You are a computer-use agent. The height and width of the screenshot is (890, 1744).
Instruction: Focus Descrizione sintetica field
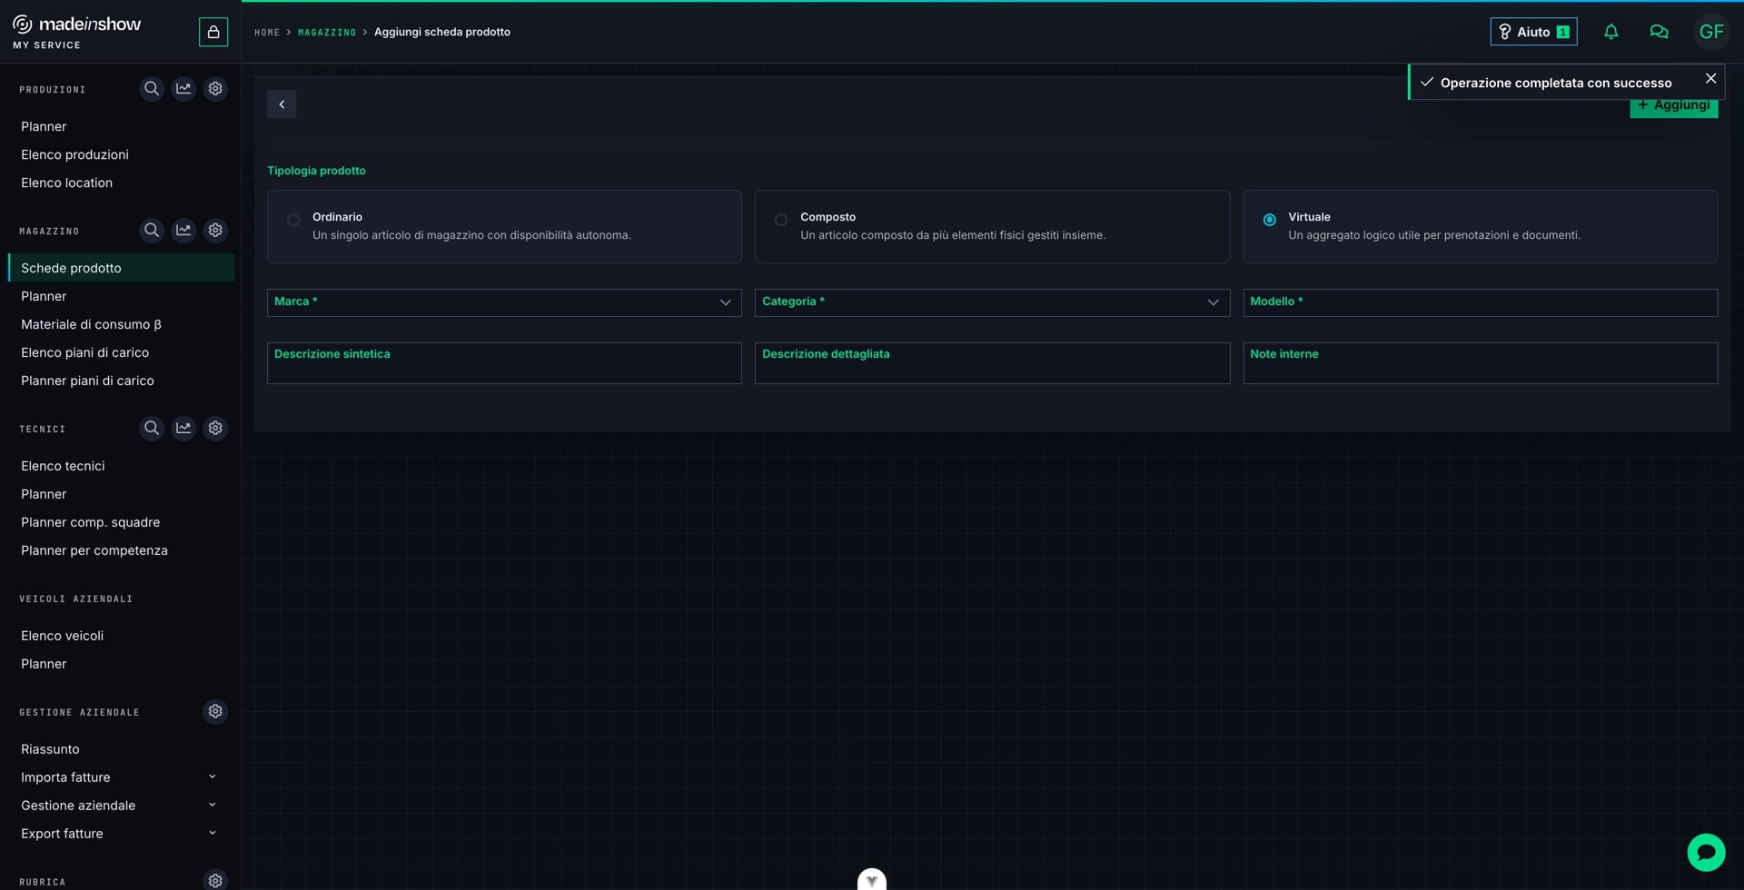(504, 363)
